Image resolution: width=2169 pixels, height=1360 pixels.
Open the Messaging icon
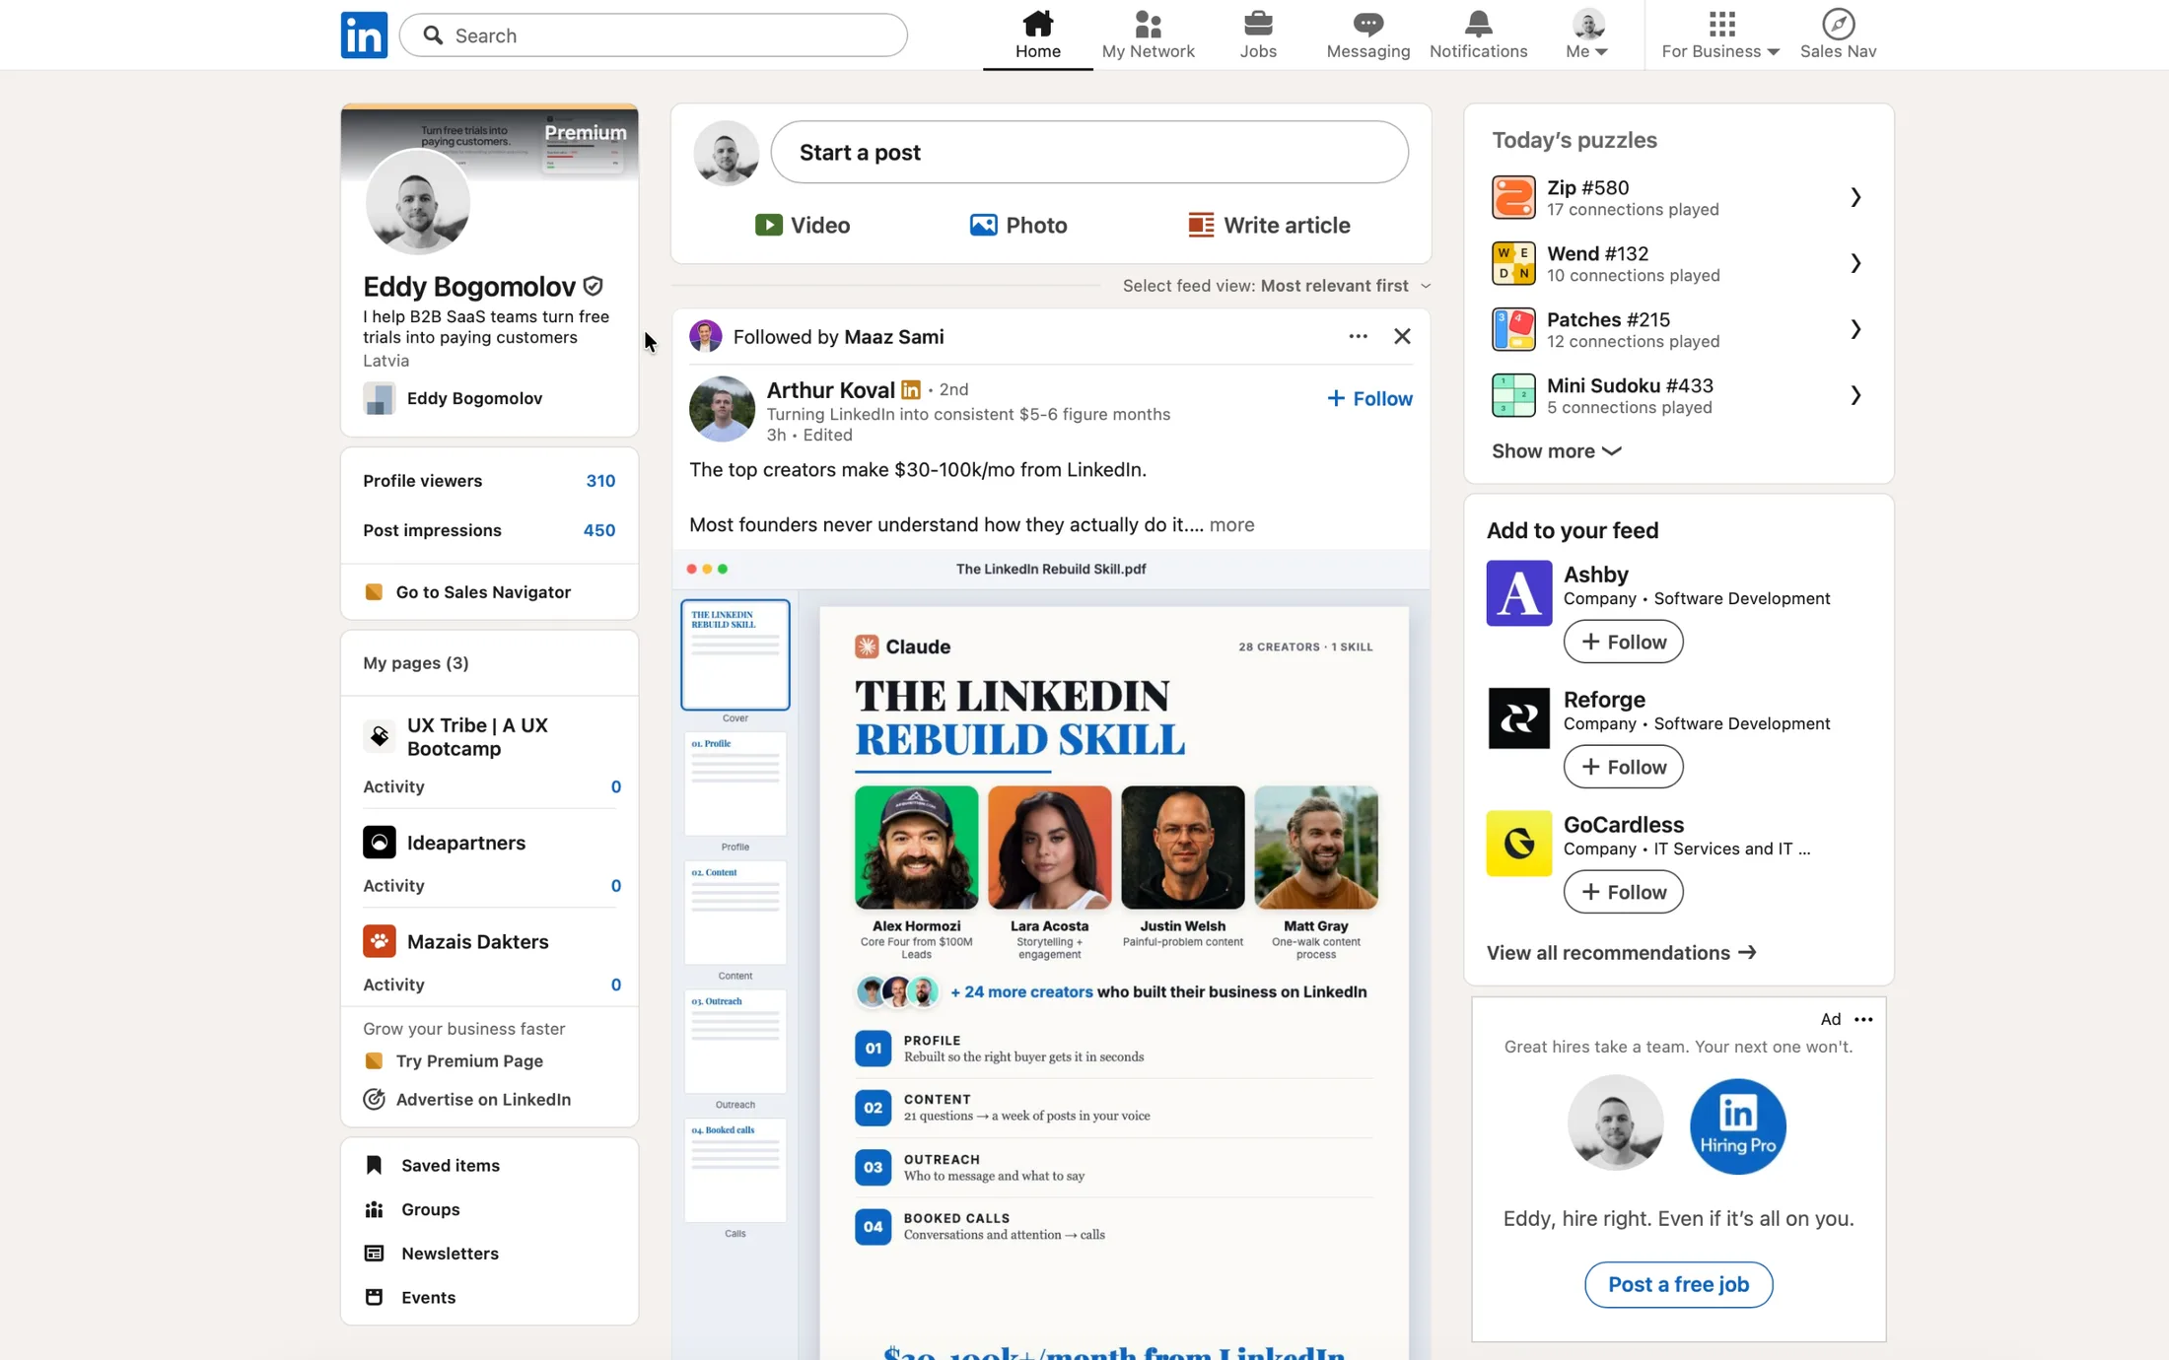[1367, 23]
